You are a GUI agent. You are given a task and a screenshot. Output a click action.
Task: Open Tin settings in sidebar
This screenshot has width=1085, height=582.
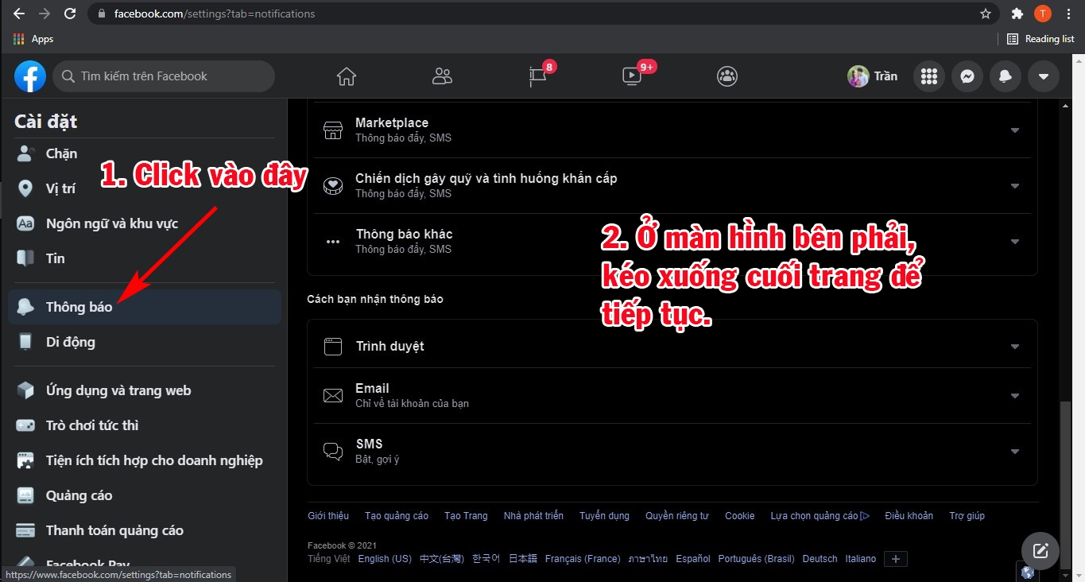145,258
